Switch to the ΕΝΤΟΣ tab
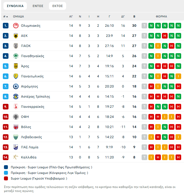Screen dimensions: 184x195 click(x=38, y=6)
